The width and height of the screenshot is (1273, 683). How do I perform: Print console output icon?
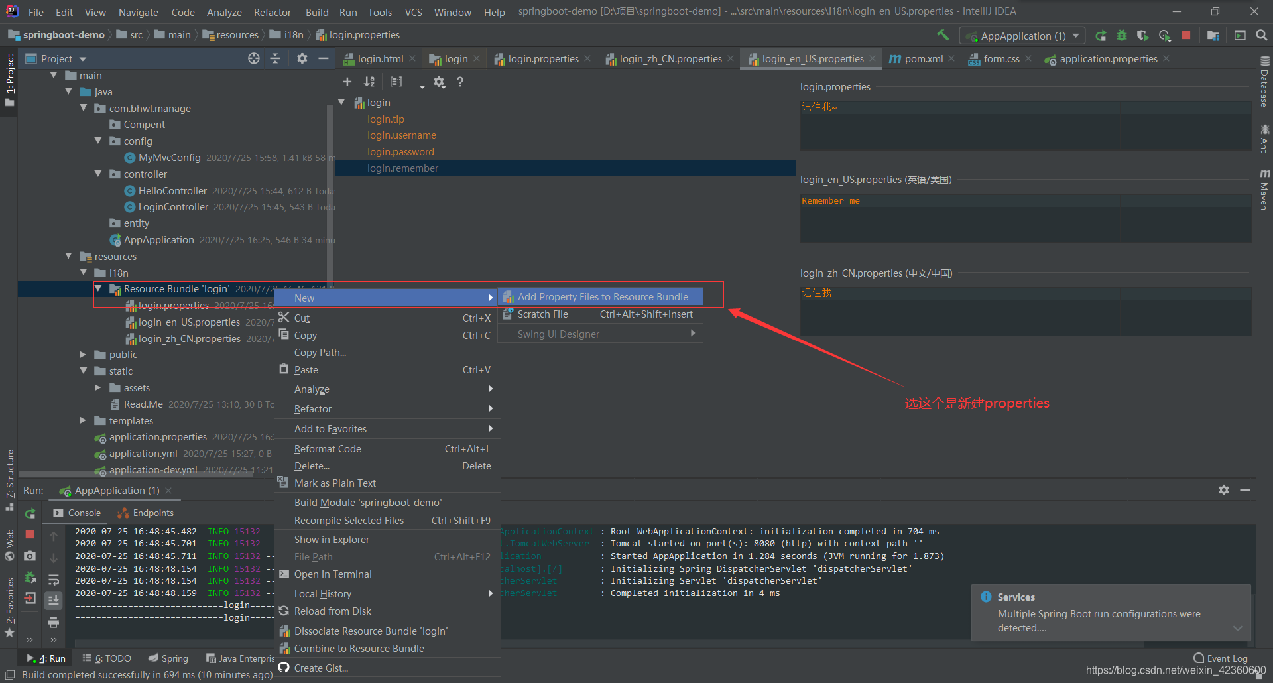[x=54, y=622]
